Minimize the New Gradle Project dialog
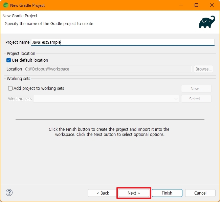 [181, 5]
